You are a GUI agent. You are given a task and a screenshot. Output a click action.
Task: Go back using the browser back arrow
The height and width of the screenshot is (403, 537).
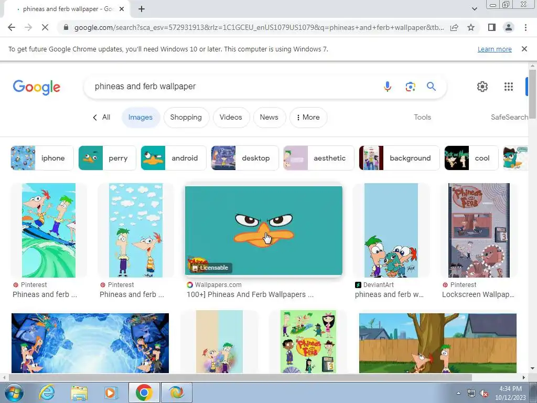pyautogui.click(x=12, y=27)
